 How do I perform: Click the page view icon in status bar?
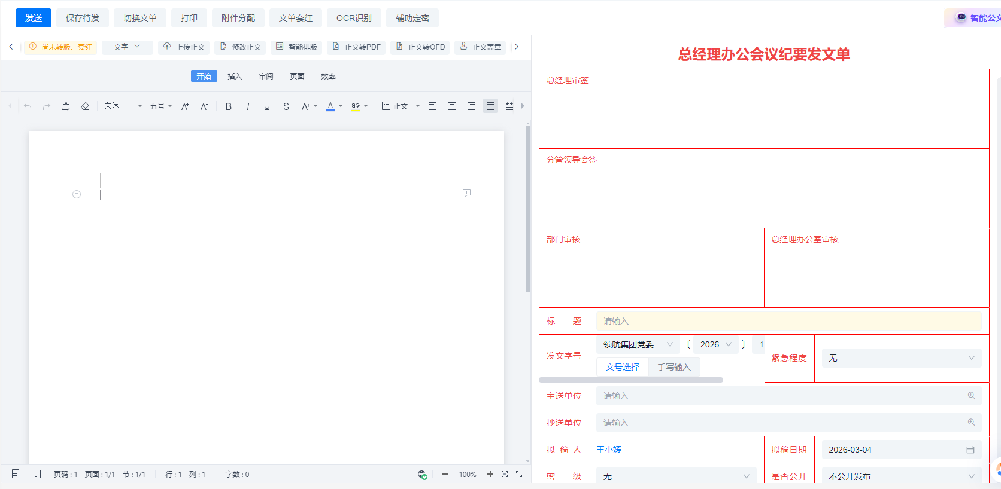(x=16, y=474)
